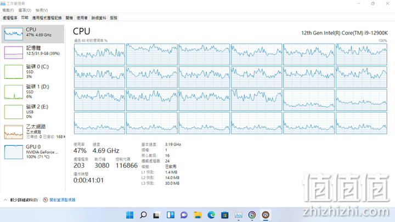Viewport: 395px width, 222px height.
Task: Open the 開機 tab
Action: click(x=69, y=18)
